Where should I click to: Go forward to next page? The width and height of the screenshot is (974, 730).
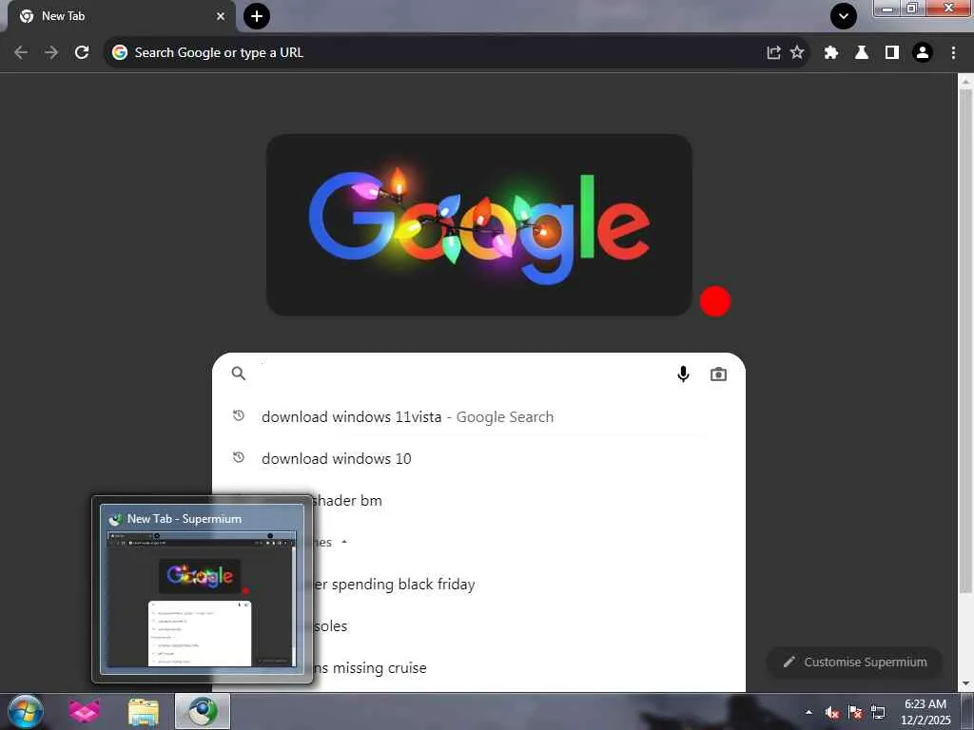click(x=51, y=52)
